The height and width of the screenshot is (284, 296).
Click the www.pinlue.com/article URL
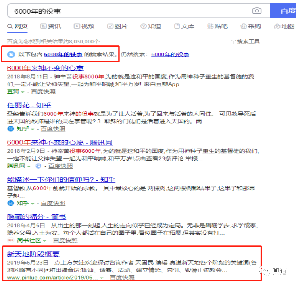tap(52, 278)
